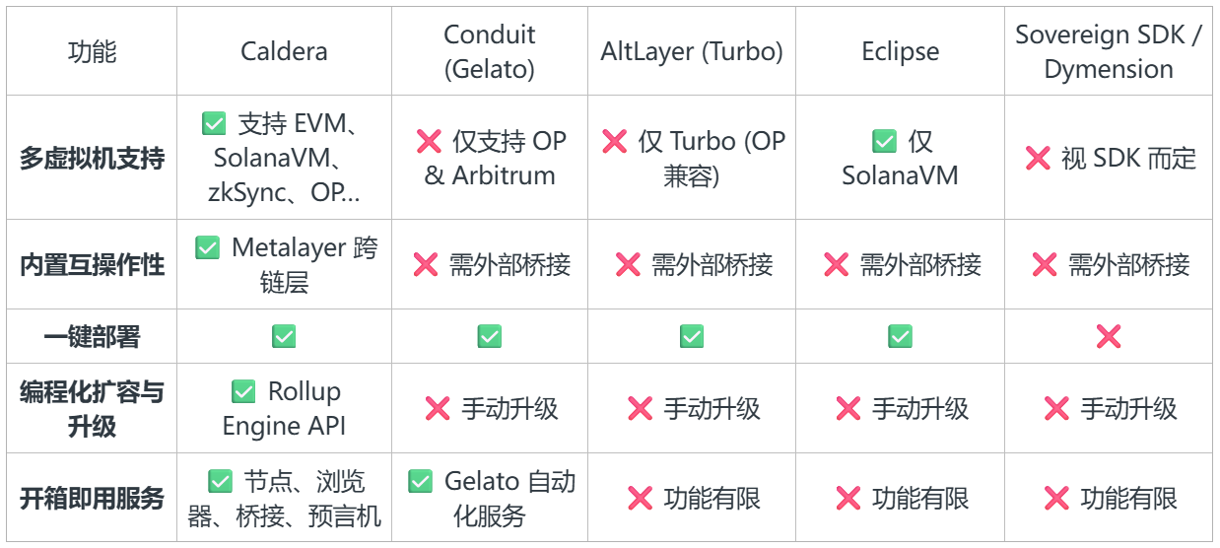
Task: Click AltLayer 一键部署 green checkmark
Action: (692, 337)
